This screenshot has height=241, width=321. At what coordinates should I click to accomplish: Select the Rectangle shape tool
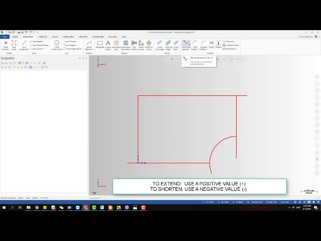[100, 45]
